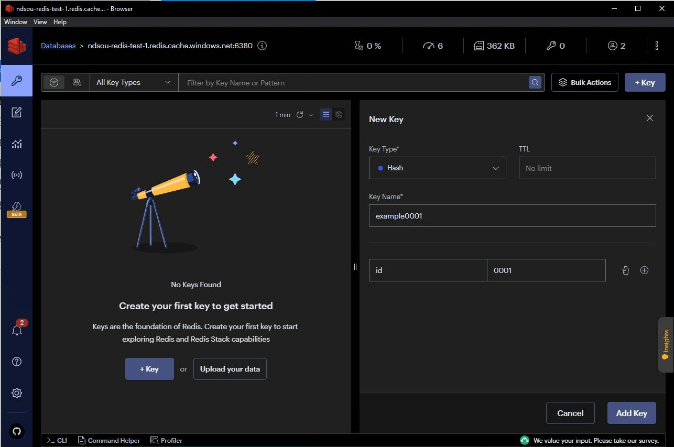Click the CPU usage 0 % indicator
This screenshot has width=674, height=447.
pyautogui.click(x=368, y=46)
